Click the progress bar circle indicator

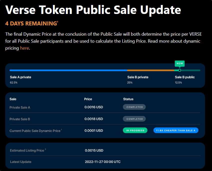[180, 70]
